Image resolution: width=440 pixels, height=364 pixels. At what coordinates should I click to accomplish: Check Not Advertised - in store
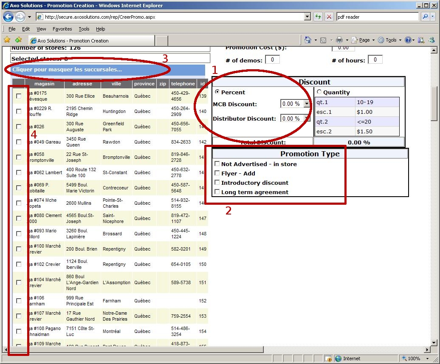click(217, 164)
